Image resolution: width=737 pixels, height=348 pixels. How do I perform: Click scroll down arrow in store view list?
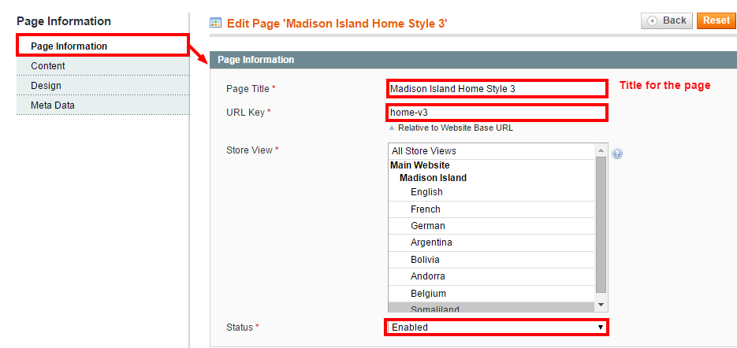click(601, 305)
